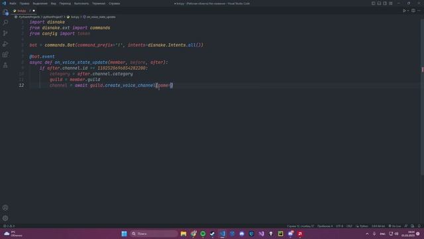Show hidden system tray icons chevron

tap(367, 234)
